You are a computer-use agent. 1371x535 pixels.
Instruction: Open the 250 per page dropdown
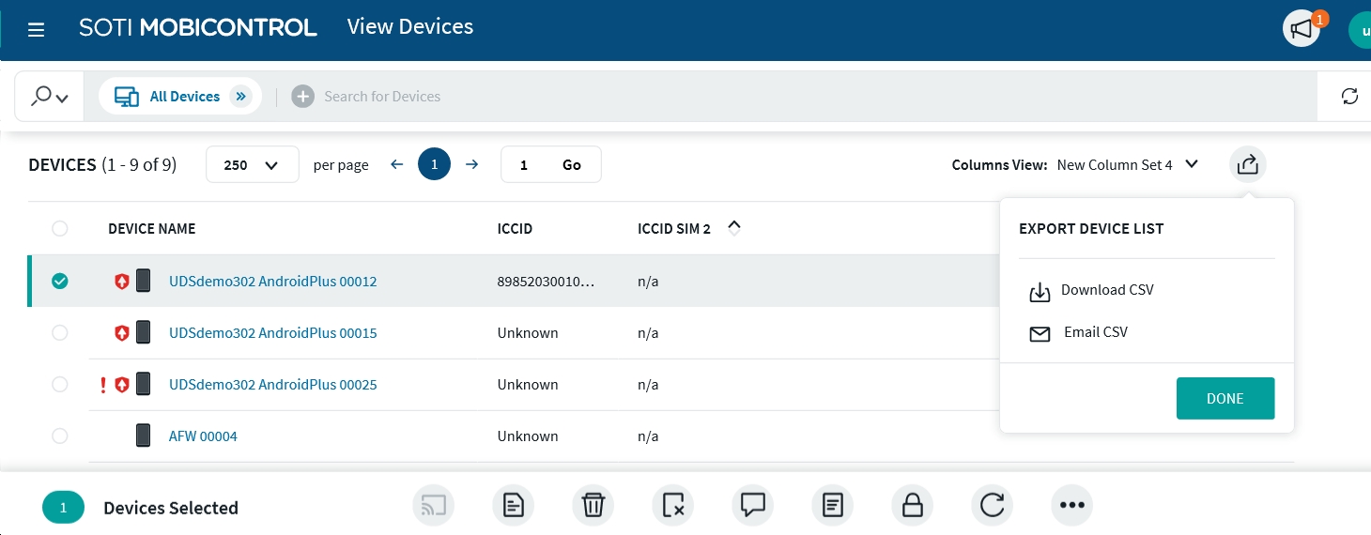pyautogui.click(x=252, y=165)
